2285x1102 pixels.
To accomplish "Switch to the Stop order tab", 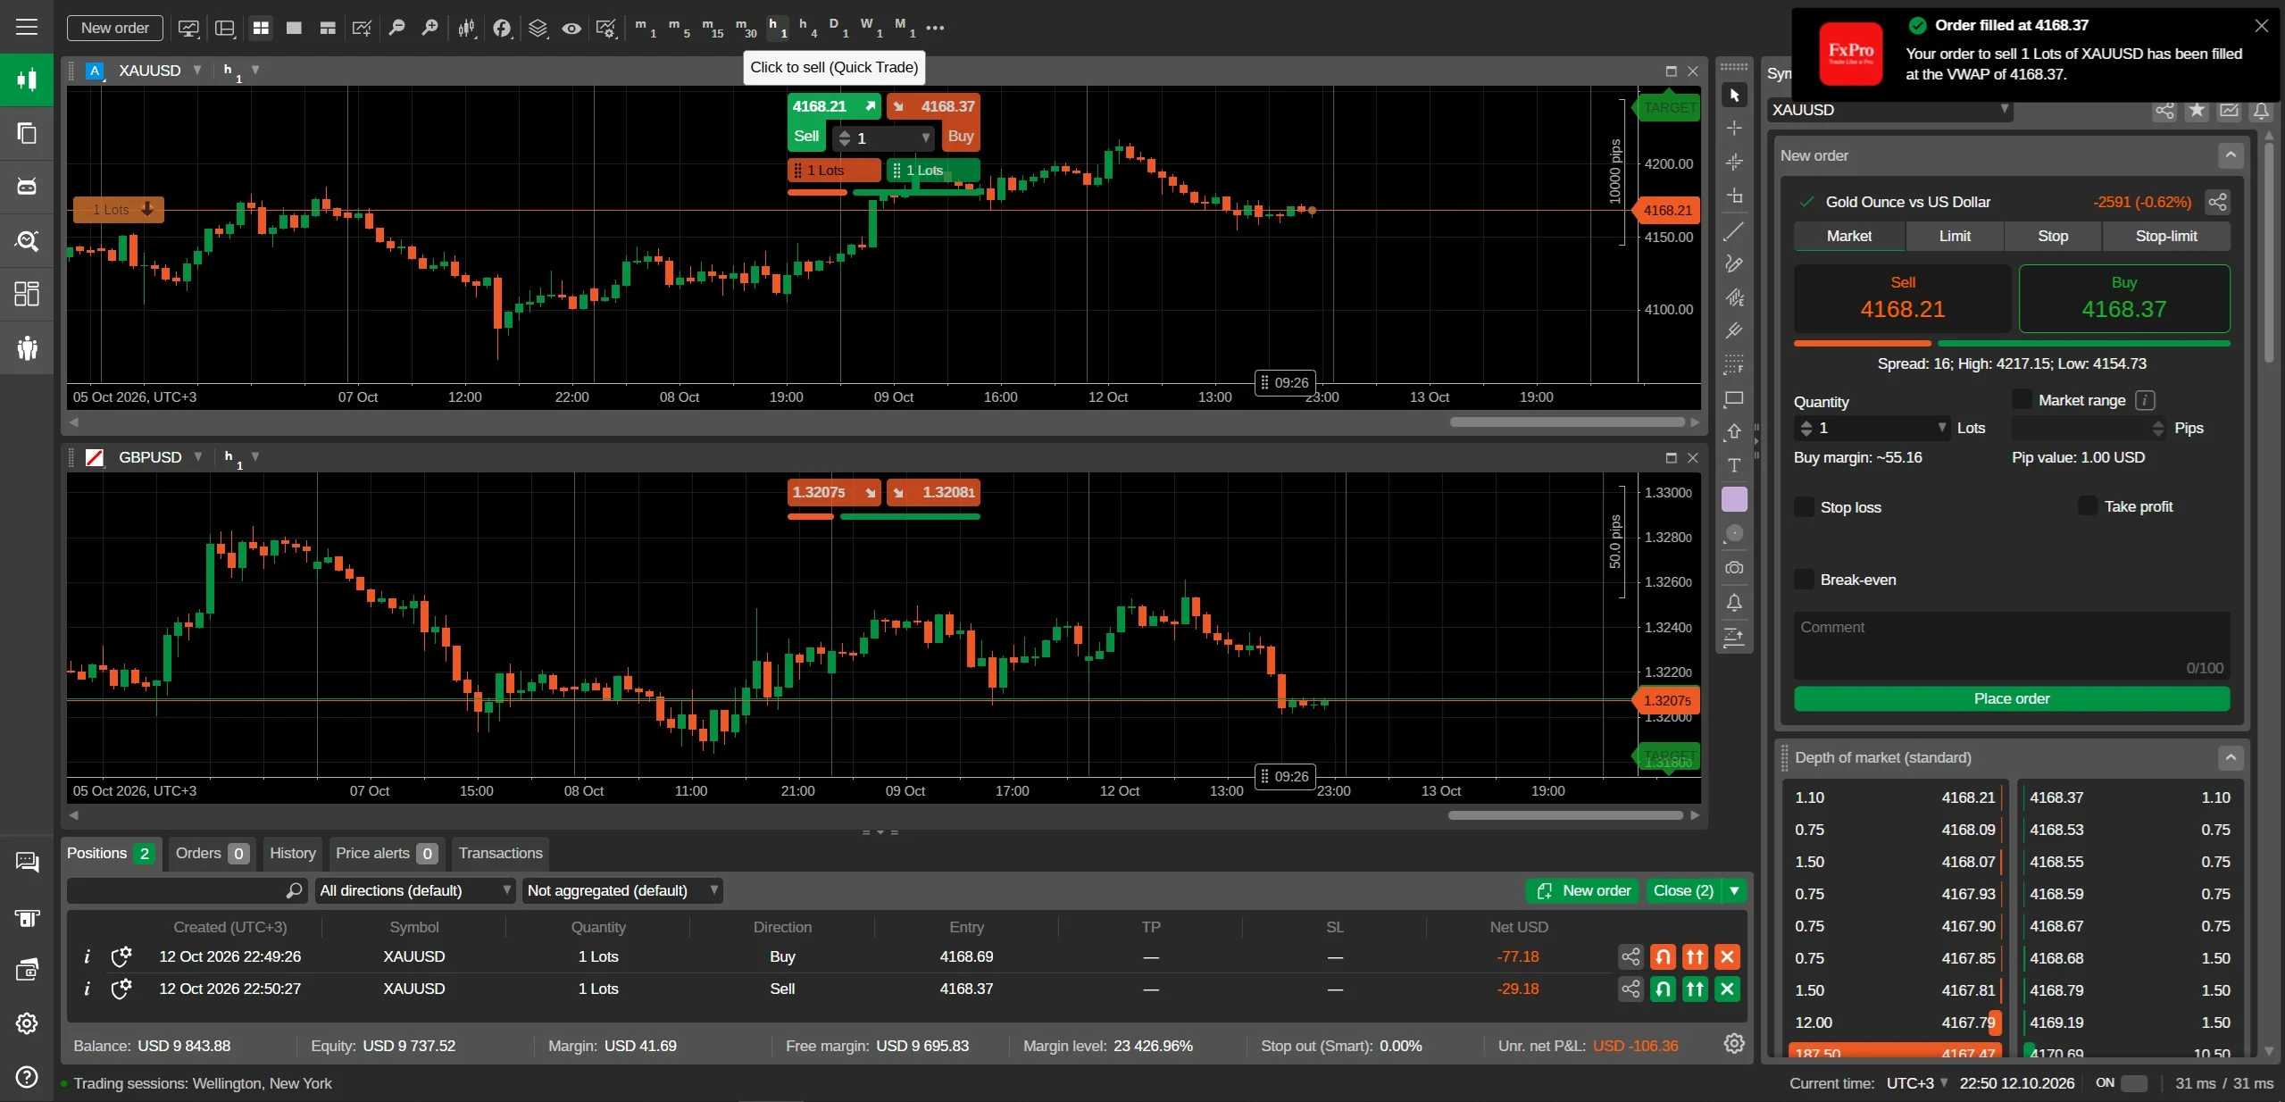I will point(2053,236).
